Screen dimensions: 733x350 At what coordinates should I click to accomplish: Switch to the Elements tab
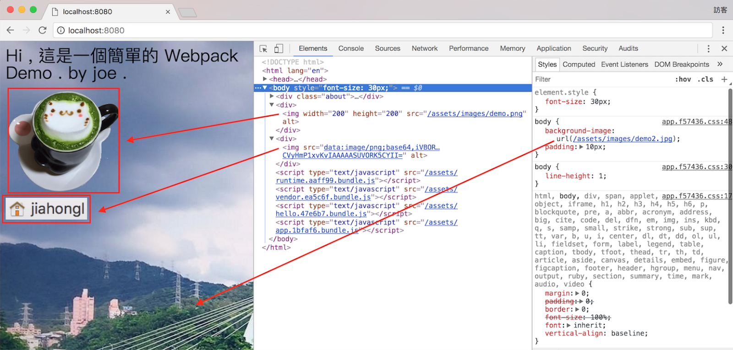click(x=313, y=48)
